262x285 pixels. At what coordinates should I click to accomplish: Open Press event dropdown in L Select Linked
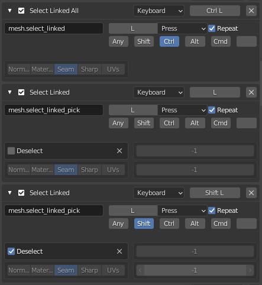point(182,110)
